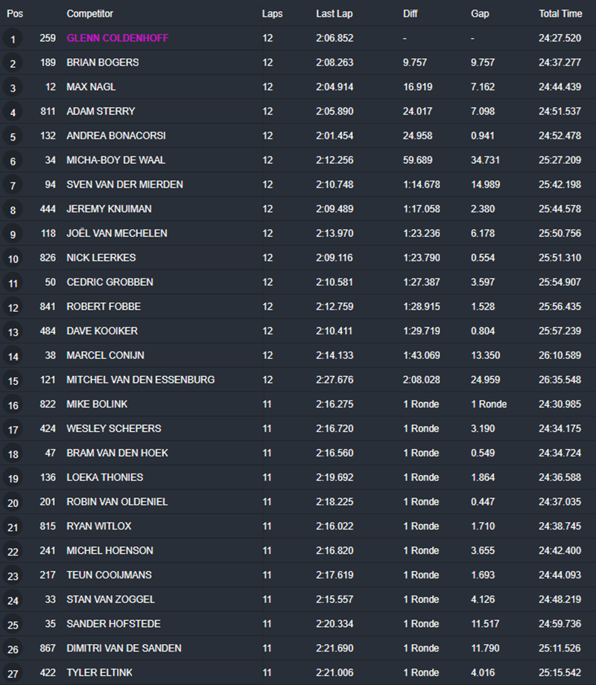
Task: Open highlighted competitor Glenn Coldenhoff
Action: tap(117, 38)
